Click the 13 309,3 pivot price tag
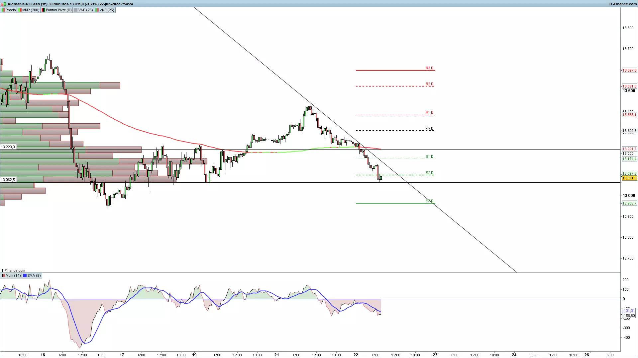The width and height of the screenshot is (638, 358). tap(629, 131)
